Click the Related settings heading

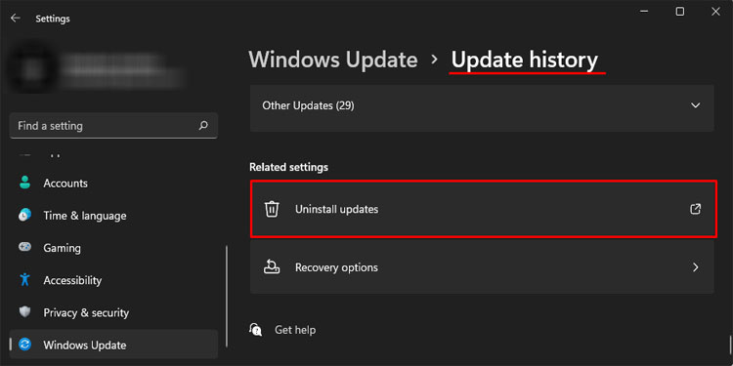[288, 167]
